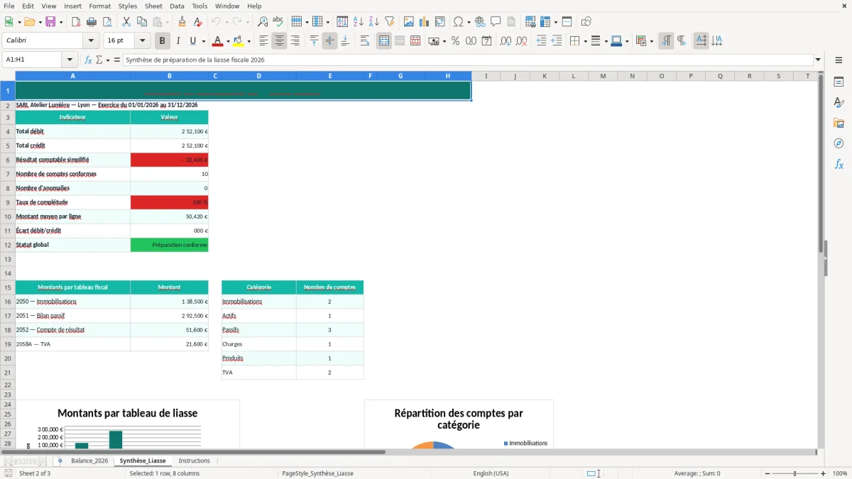Open the Data menu
The height and width of the screenshot is (479, 852).
pyautogui.click(x=177, y=6)
